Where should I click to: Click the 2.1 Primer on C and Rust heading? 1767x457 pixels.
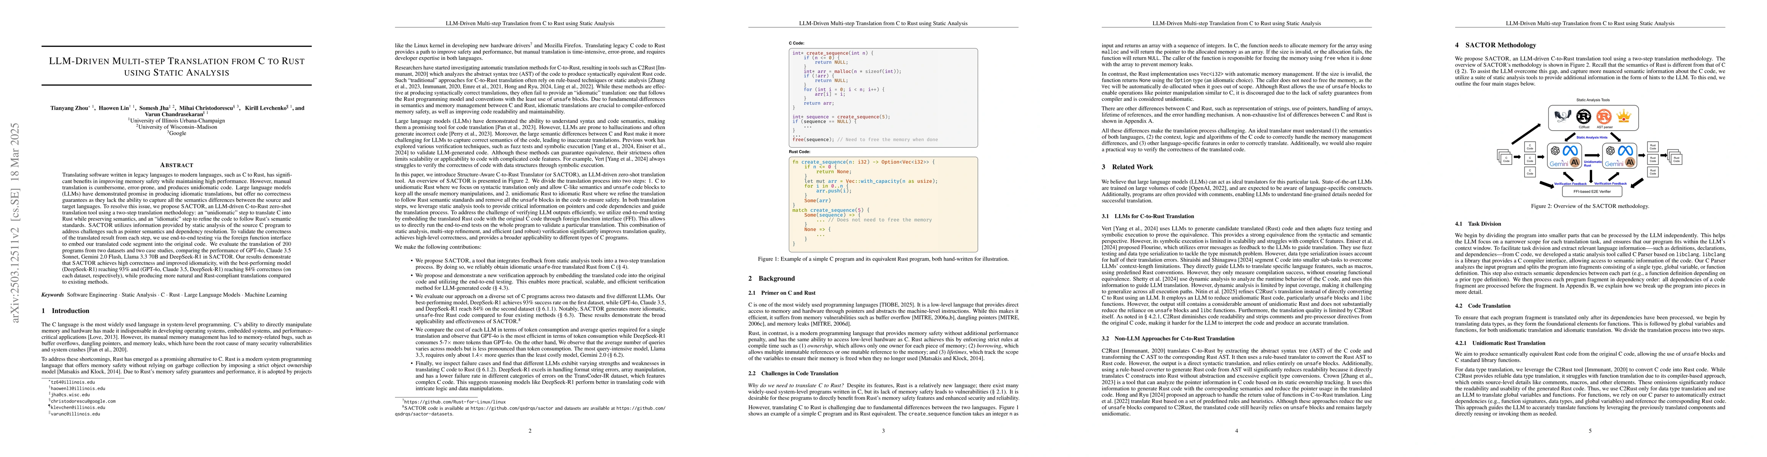[782, 292]
